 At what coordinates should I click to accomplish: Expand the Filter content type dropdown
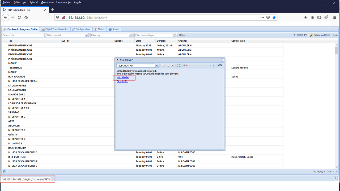pyautogui.click(x=175, y=35)
